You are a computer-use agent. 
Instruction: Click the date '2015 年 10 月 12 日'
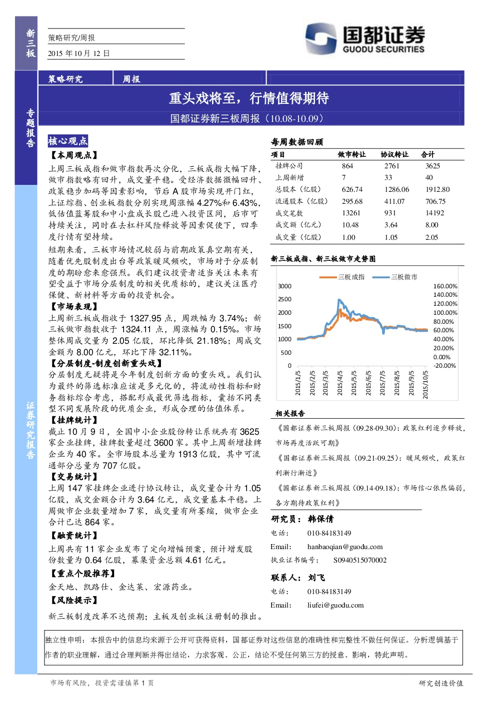point(79,53)
